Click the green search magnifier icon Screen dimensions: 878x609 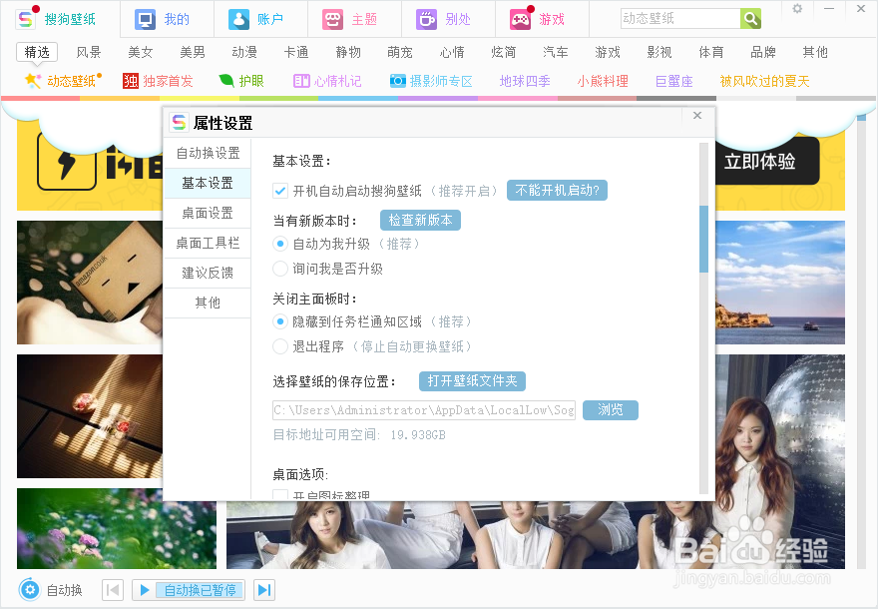click(750, 19)
